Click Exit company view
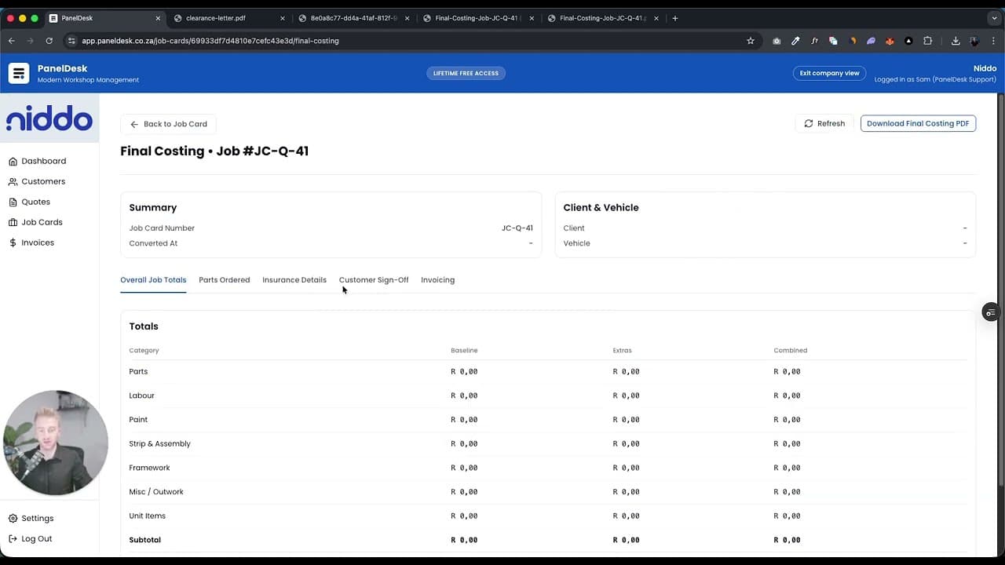This screenshot has width=1005, height=565. pyautogui.click(x=829, y=73)
